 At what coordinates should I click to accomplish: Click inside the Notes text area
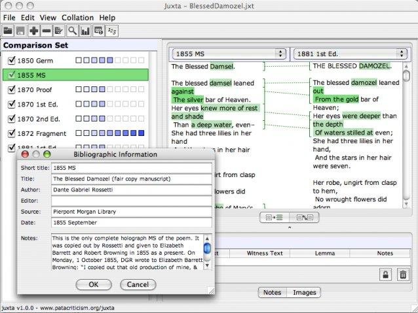[x=127, y=252]
